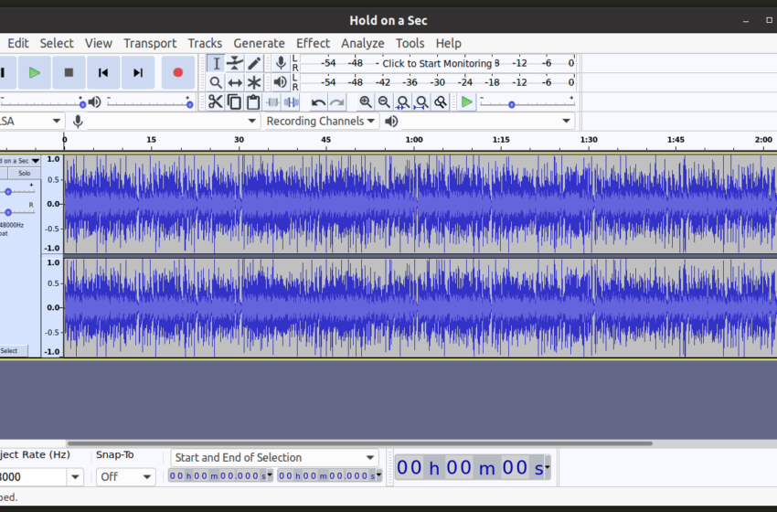This screenshot has height=512, width=777.
Task: Click the microphone icon beside recording device
Action: (x=78, y=121)
